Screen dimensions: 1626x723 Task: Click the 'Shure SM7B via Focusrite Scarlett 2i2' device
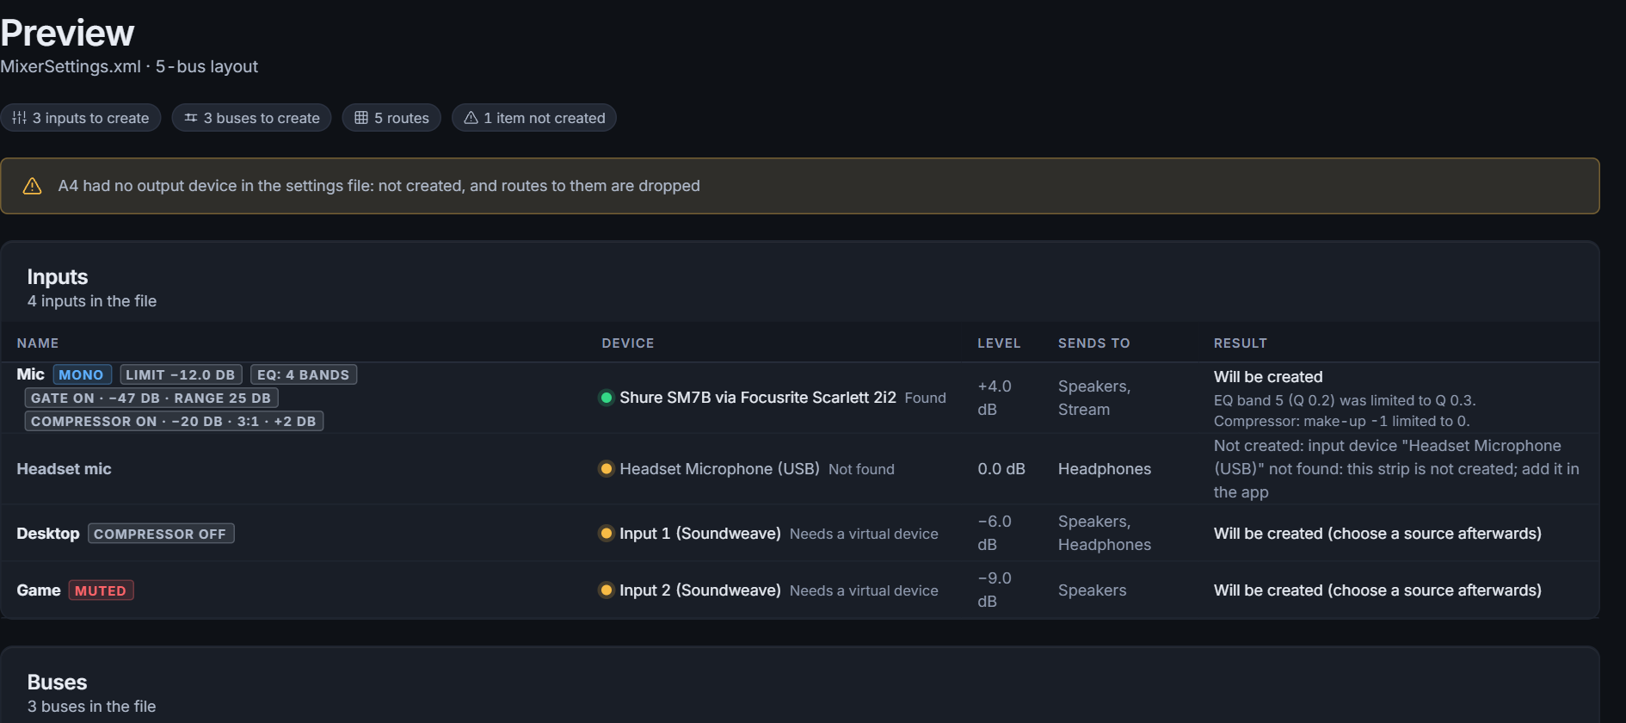point(758,398)
